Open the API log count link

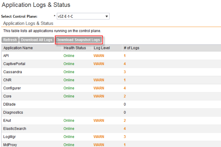click(125, 56)
